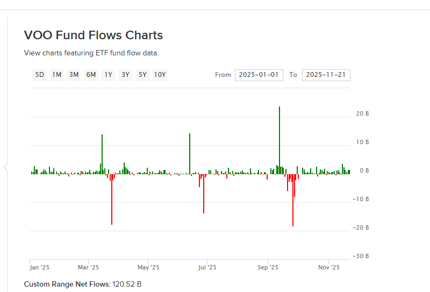430x292 pixels.
Task: Click the '20 B' axis label
Action: [x=362, y=113]
